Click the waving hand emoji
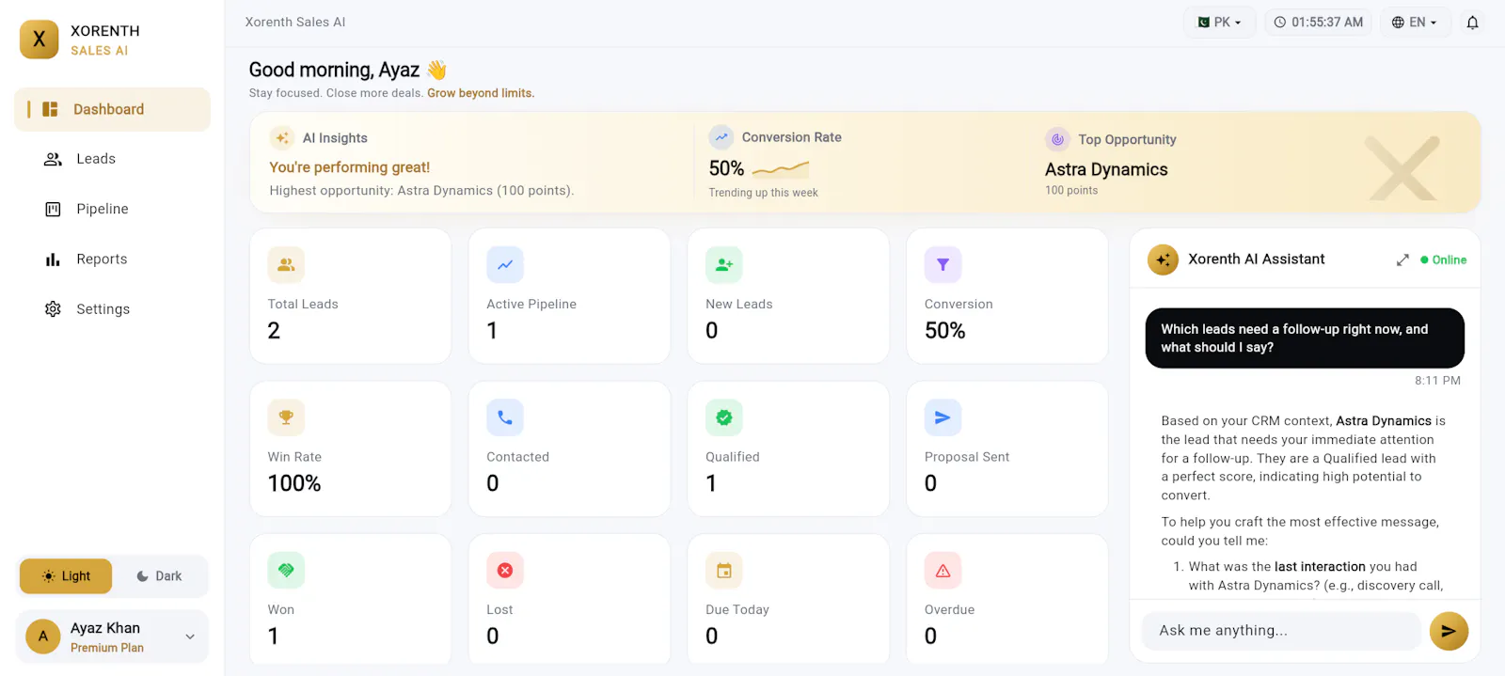Image resolution: width=1505 pixels, height=676 pixels. (x=436, y=70)
